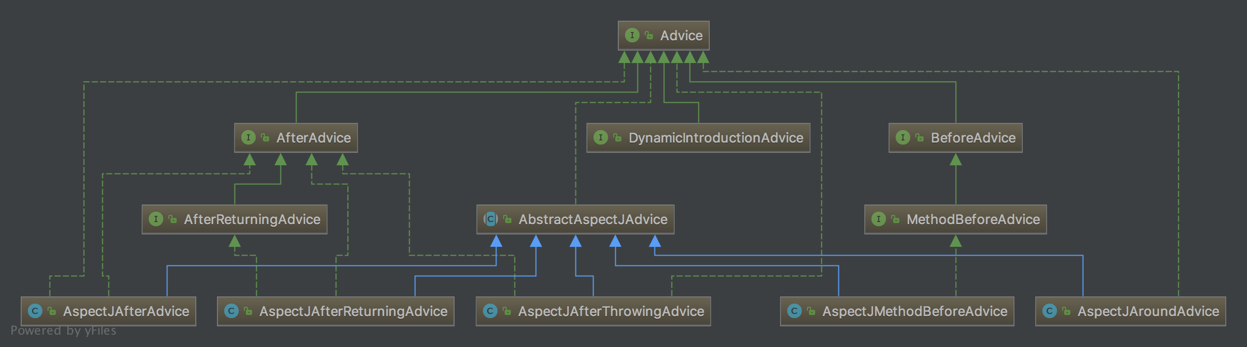Select the AspectJAfterAdvice class node
The height and width of the screenshot is (347, 1247).
(x=108, y=311)
